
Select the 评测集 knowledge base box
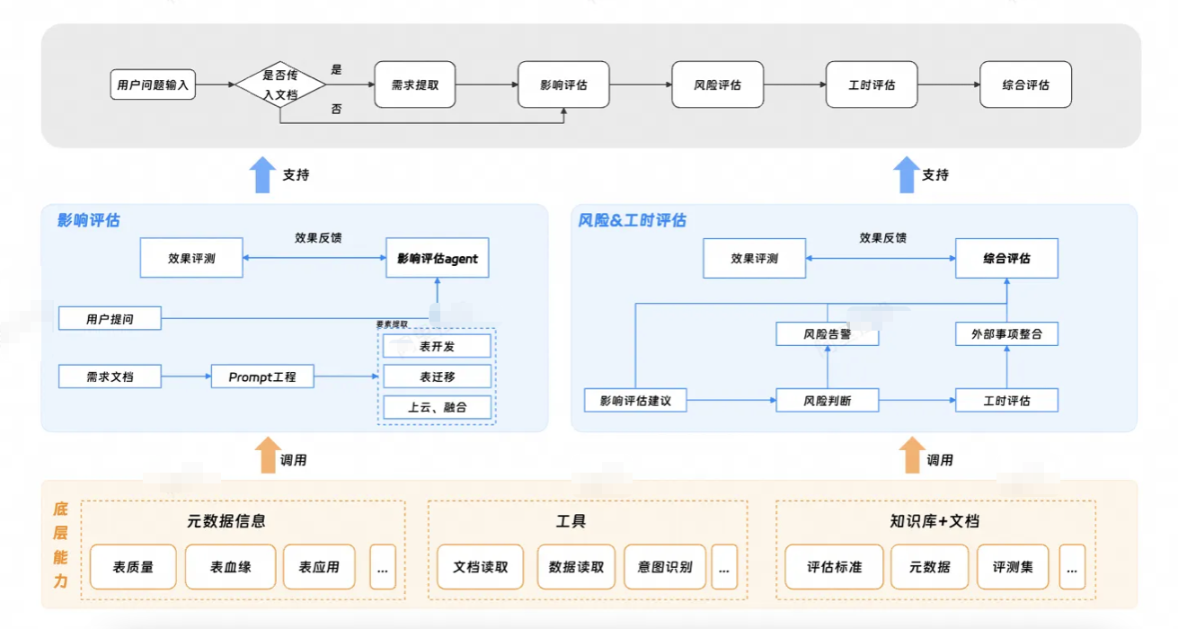pos(1013,567)
